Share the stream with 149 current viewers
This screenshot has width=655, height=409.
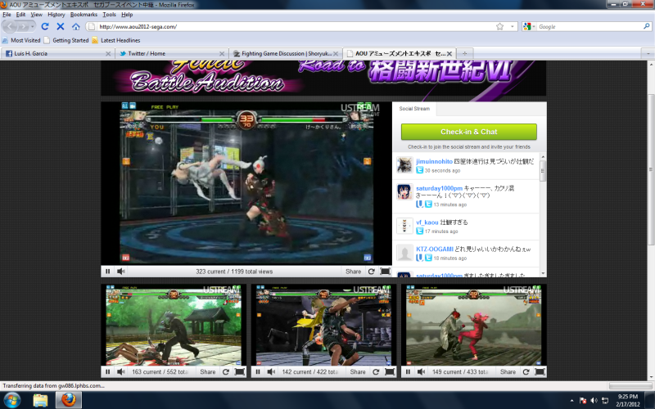[x=508, y=371]
